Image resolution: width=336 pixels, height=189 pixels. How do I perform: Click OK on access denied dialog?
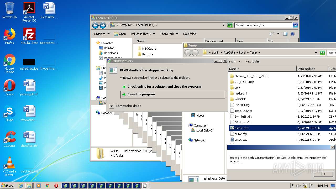point(323,174)
